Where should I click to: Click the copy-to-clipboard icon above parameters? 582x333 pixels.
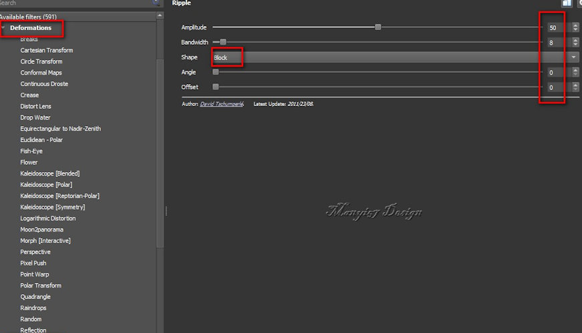(x=567, y=3)
